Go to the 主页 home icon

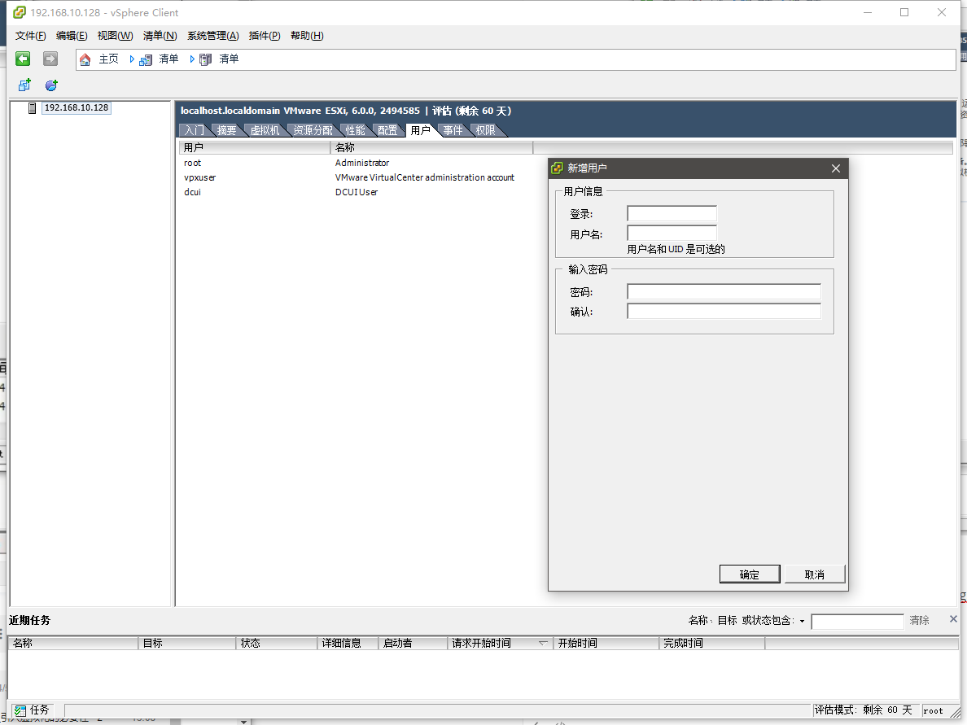click(85, 59)
